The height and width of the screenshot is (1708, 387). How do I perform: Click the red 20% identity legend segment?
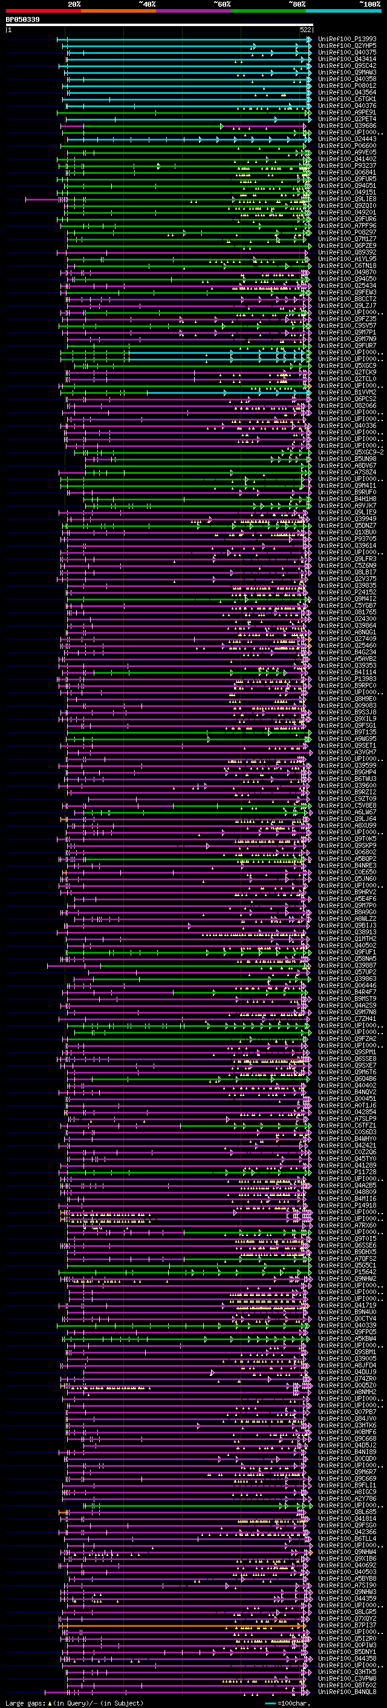point(43,11)
